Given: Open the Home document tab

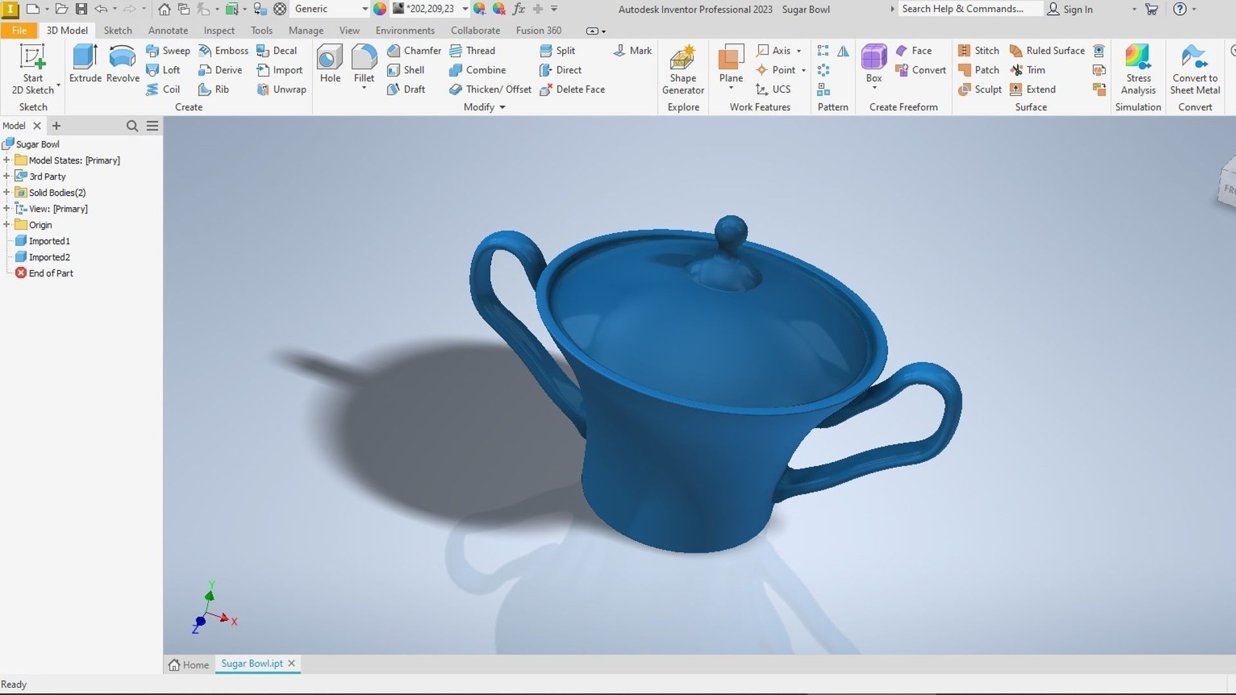Looking at the screenshot, I should click(189, 665).
